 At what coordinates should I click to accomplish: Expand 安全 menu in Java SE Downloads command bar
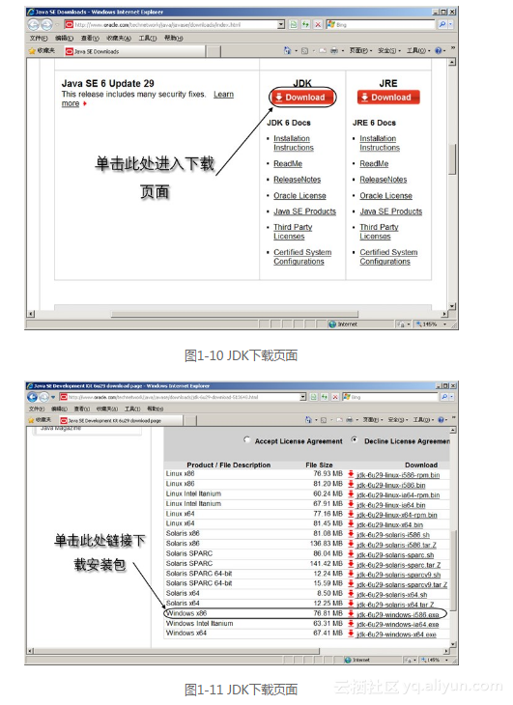coord(389,51)
